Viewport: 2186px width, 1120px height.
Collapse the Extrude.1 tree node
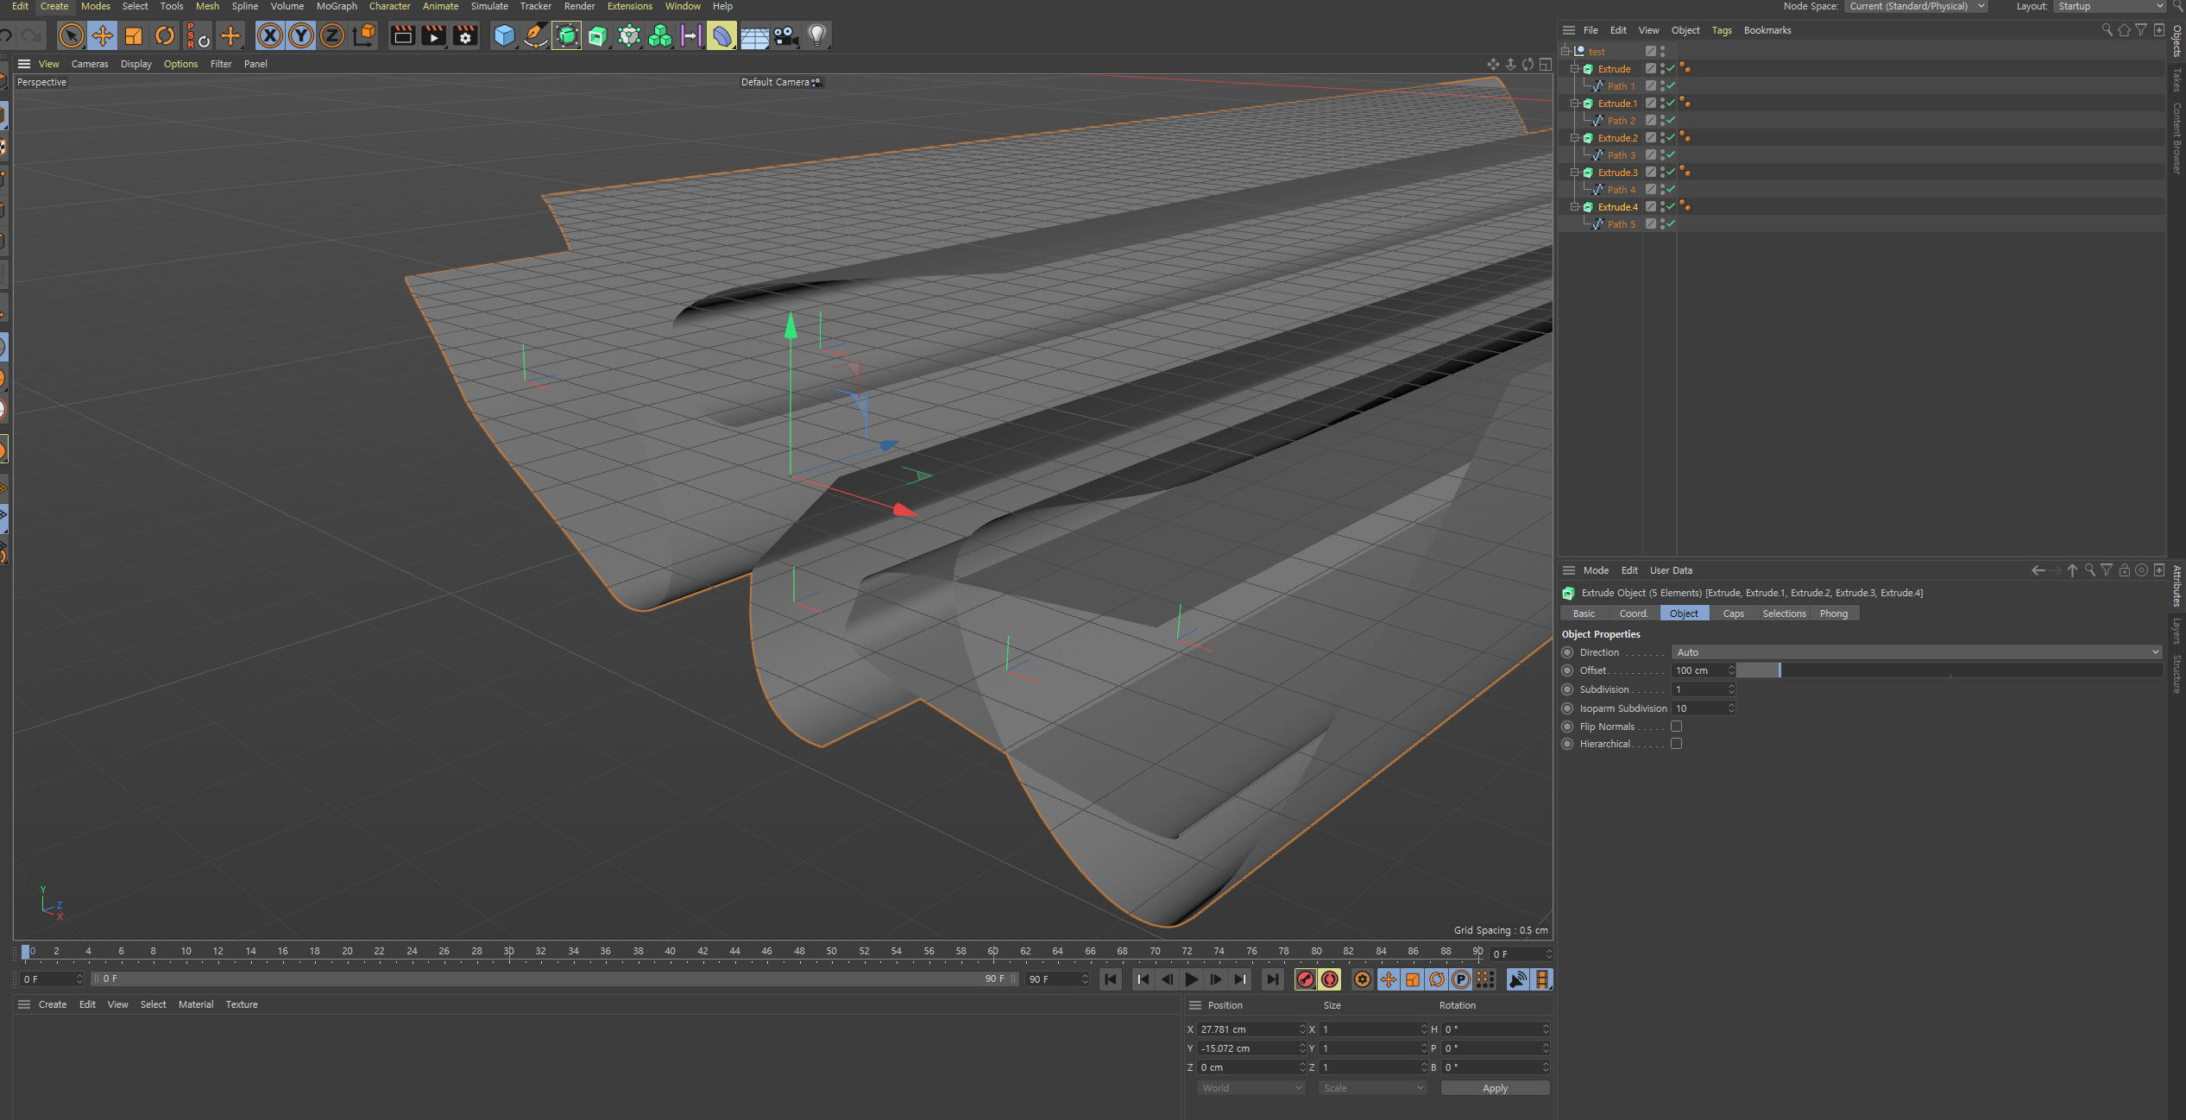pos(1574,103)
